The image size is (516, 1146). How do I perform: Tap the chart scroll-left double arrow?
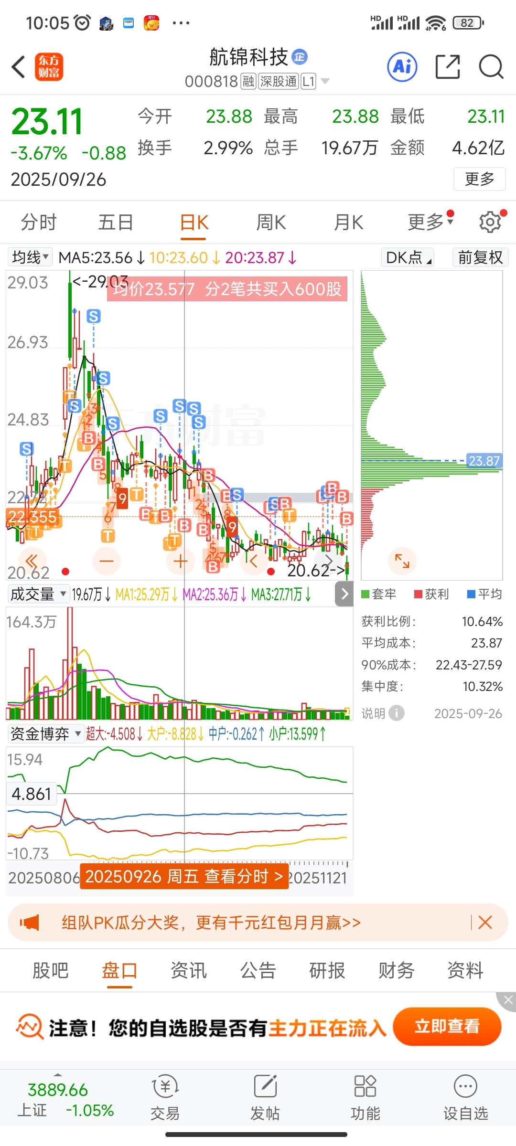(32, 561)
